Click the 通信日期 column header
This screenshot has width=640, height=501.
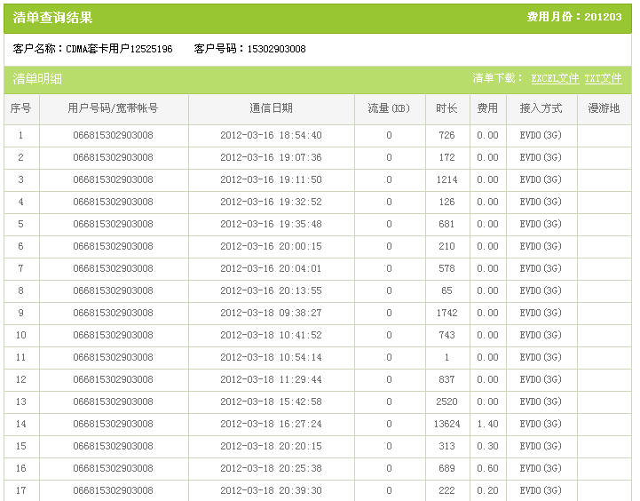click(x=271, y=108)
